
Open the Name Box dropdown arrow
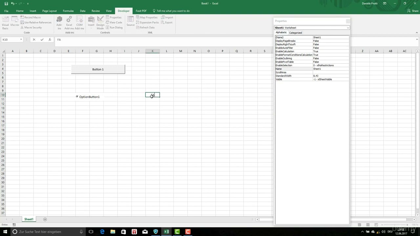click(21, 40)
